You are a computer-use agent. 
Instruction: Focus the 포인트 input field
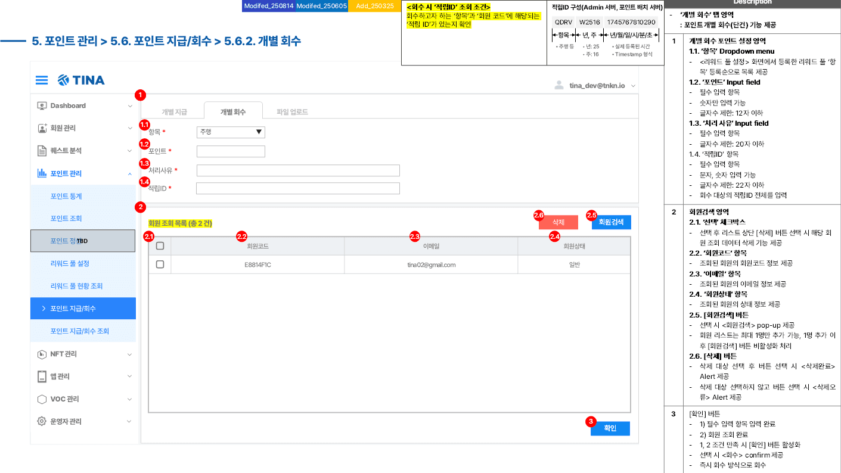coord(231,151)
